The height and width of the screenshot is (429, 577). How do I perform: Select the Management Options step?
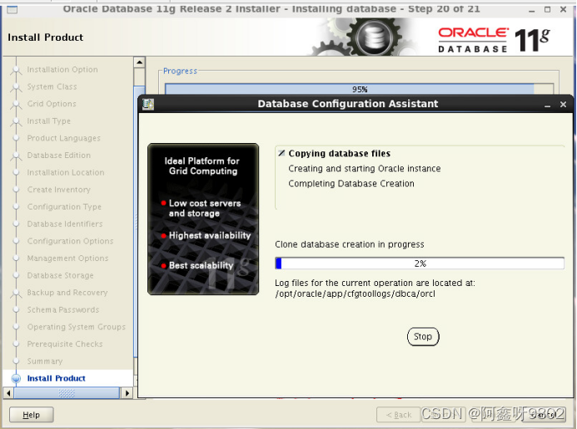coord(67,259)
